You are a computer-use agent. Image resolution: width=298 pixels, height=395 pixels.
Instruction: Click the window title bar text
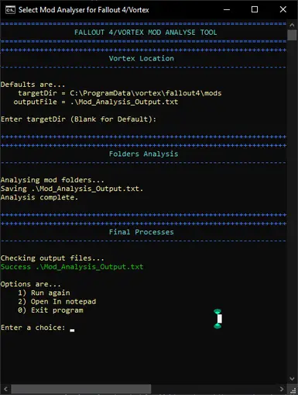(x=84, y=10)
